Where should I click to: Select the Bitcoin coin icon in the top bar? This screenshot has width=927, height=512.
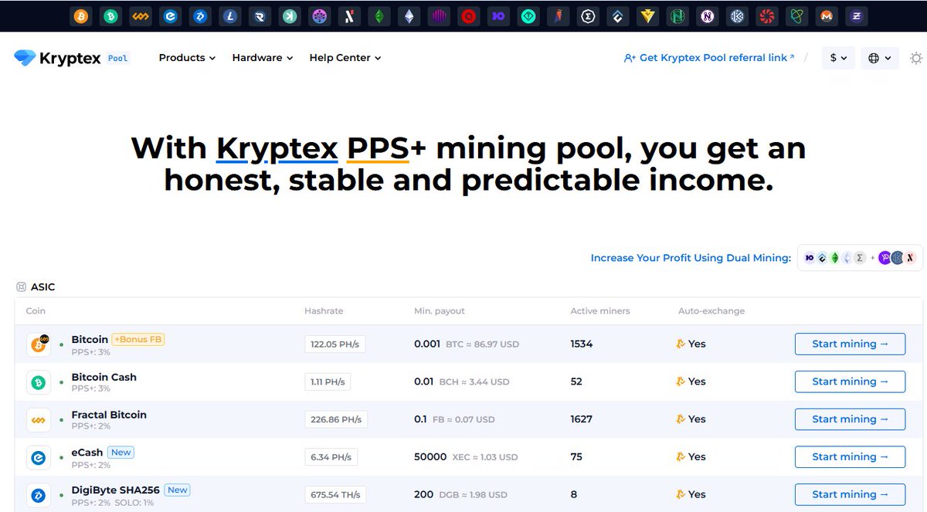[81, 15]
